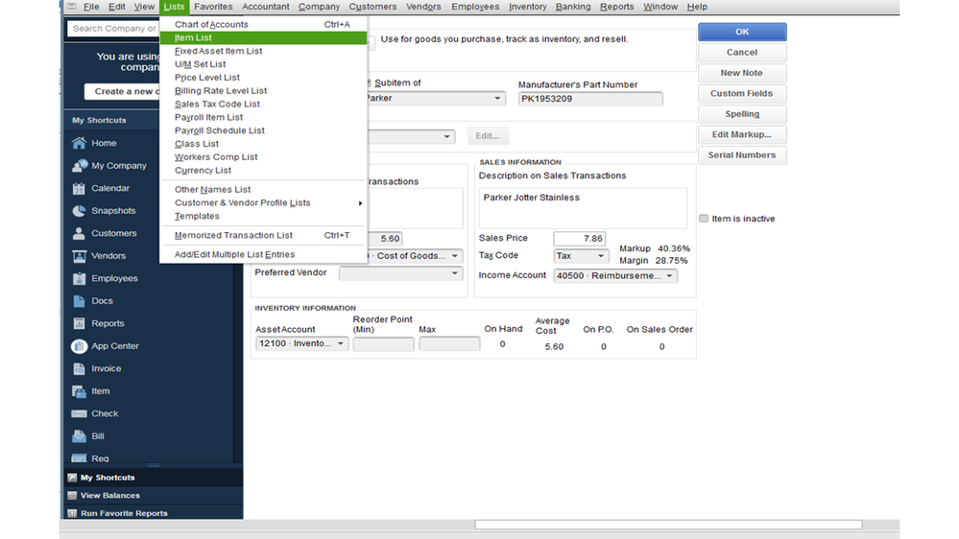Open the Cost of Goods account dropdown
The width and height of the screenshot is (959, 539).
click(454, 256)
